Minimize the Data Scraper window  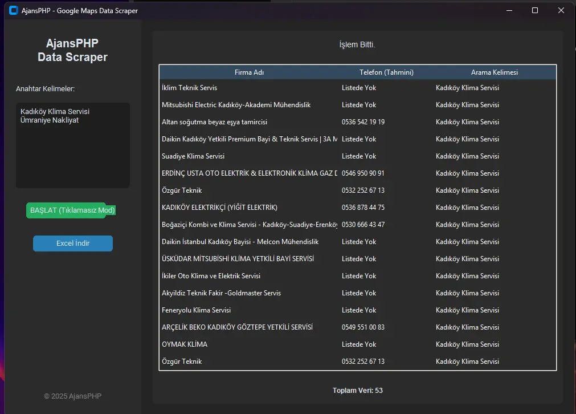click(x=508, y=10)
